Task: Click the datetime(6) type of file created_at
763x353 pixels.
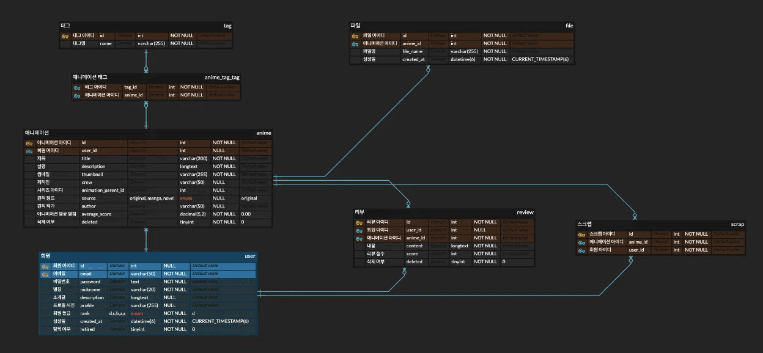Action: [x=463, y=59]
